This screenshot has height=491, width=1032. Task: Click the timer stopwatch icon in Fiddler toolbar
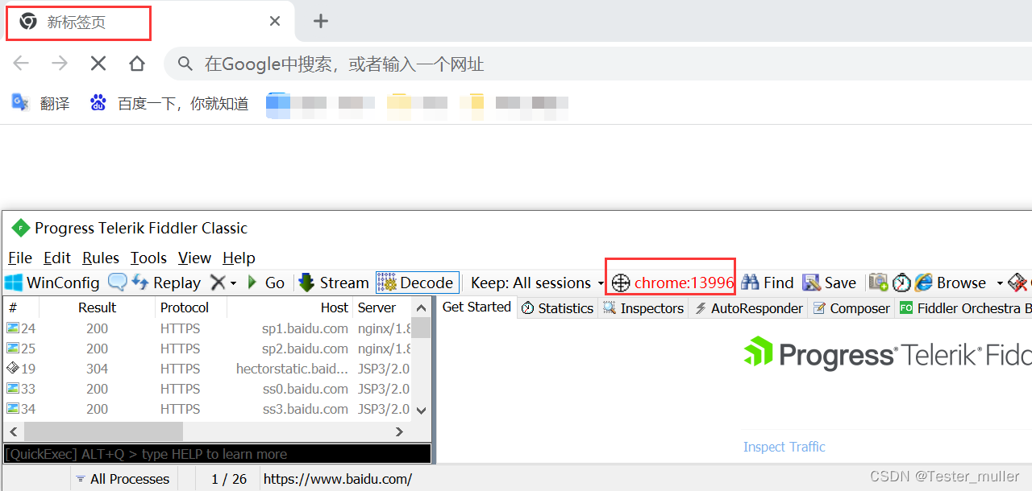[x=901, y=283]
